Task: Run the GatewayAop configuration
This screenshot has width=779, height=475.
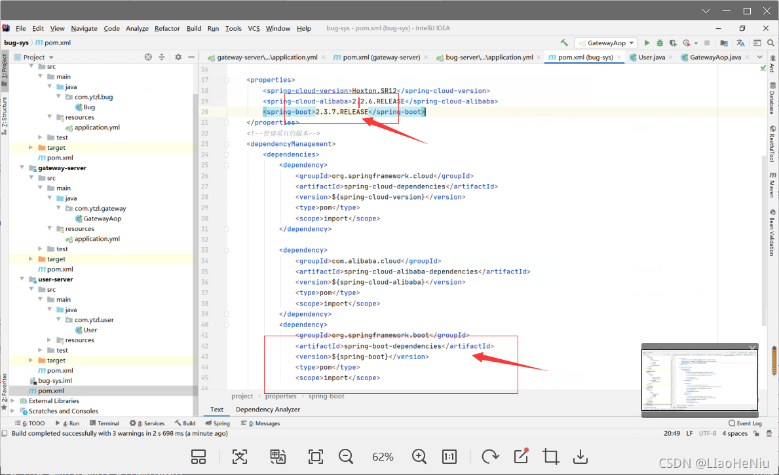Action: tap(648, 43)
